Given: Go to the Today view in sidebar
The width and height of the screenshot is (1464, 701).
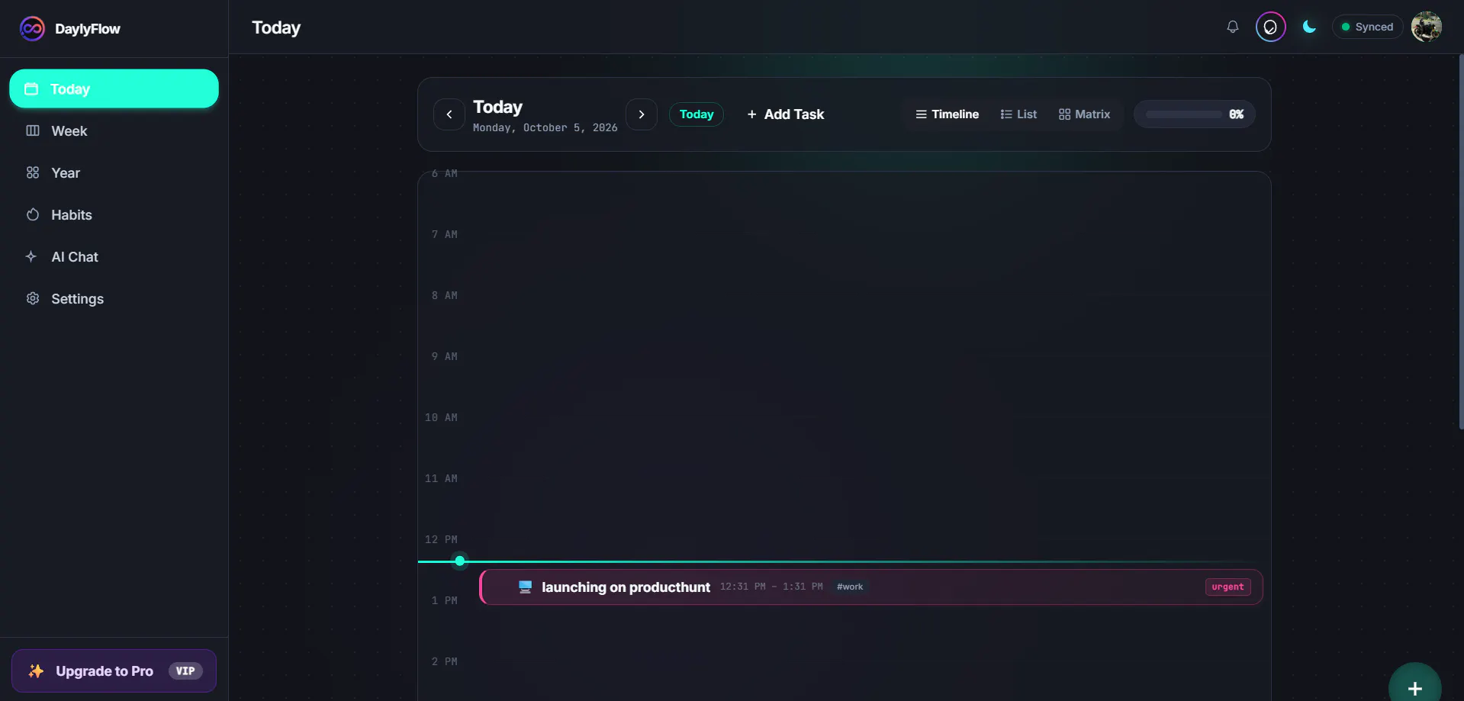Looking at the screenshot, I should pos(114,88).
